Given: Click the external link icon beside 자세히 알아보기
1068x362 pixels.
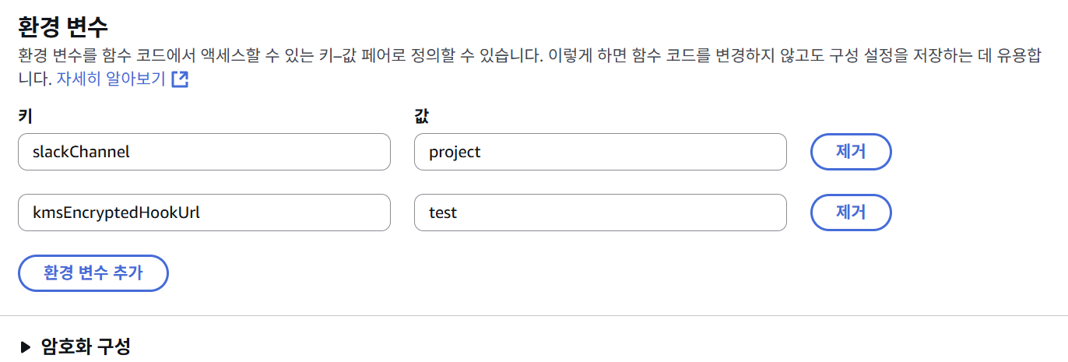Looking at the screenshot, I should [180, 79].
